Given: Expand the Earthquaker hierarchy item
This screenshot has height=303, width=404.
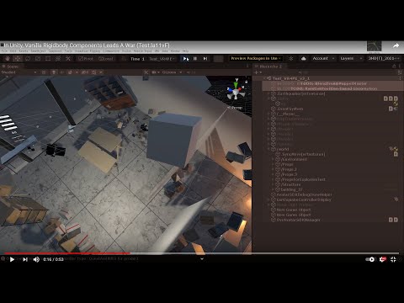Looking at the screenshot, I should (268, 93).
